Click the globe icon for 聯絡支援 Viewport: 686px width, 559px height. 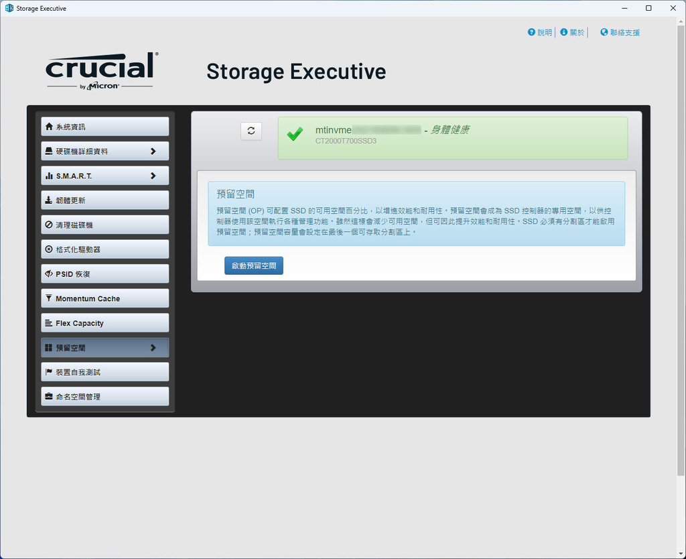(604, 32)
